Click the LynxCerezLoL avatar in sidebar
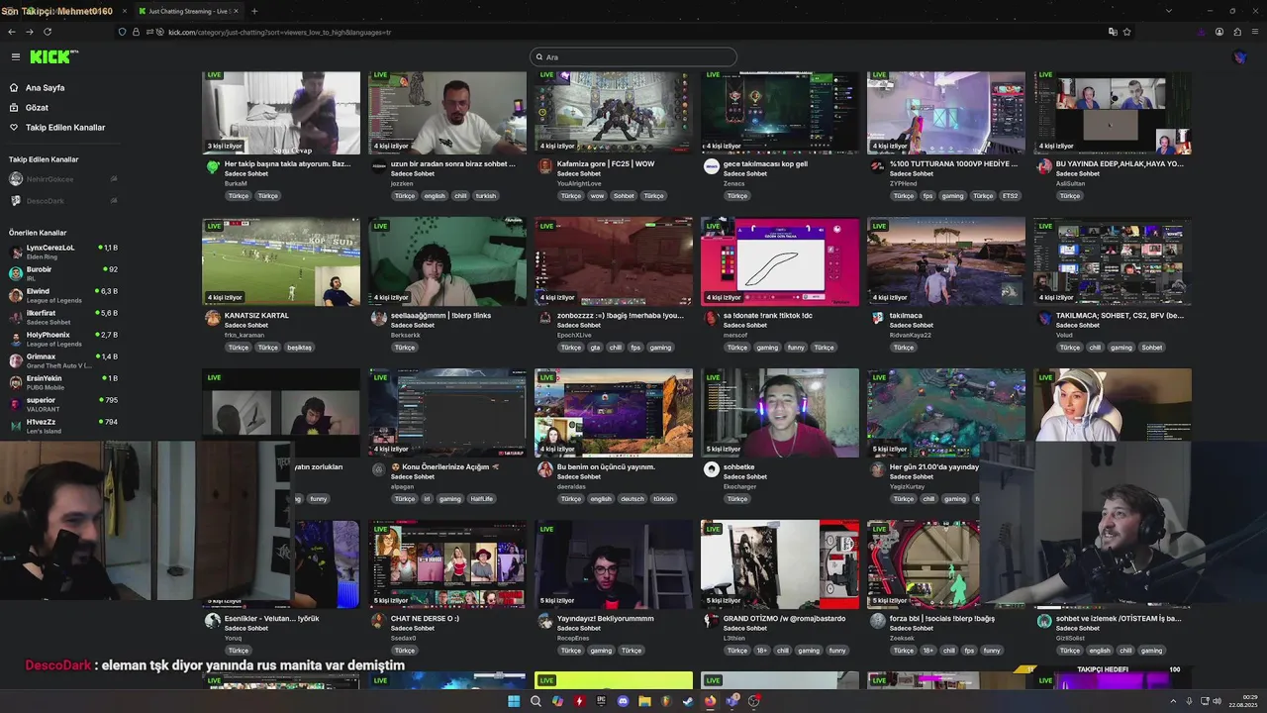This screenshot has width=1267, height=713. (16, 252)
